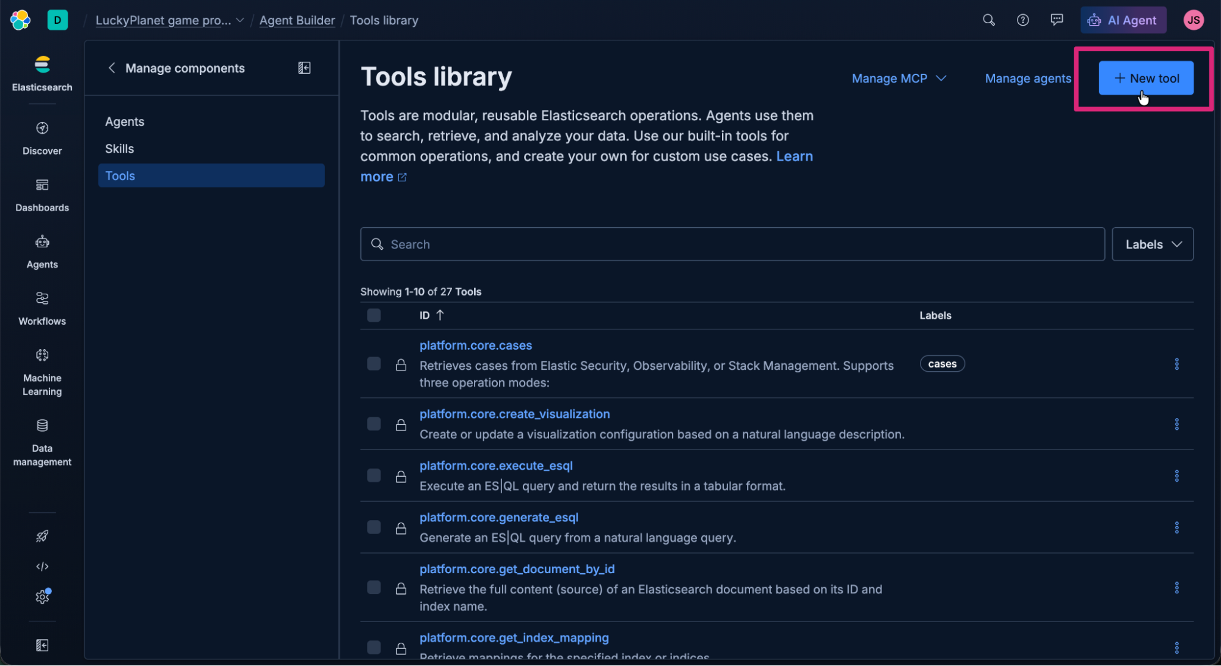Screen dimensions: 1221x666
Task: Open the developer tools code icon
Action: (x=42, y=566)
